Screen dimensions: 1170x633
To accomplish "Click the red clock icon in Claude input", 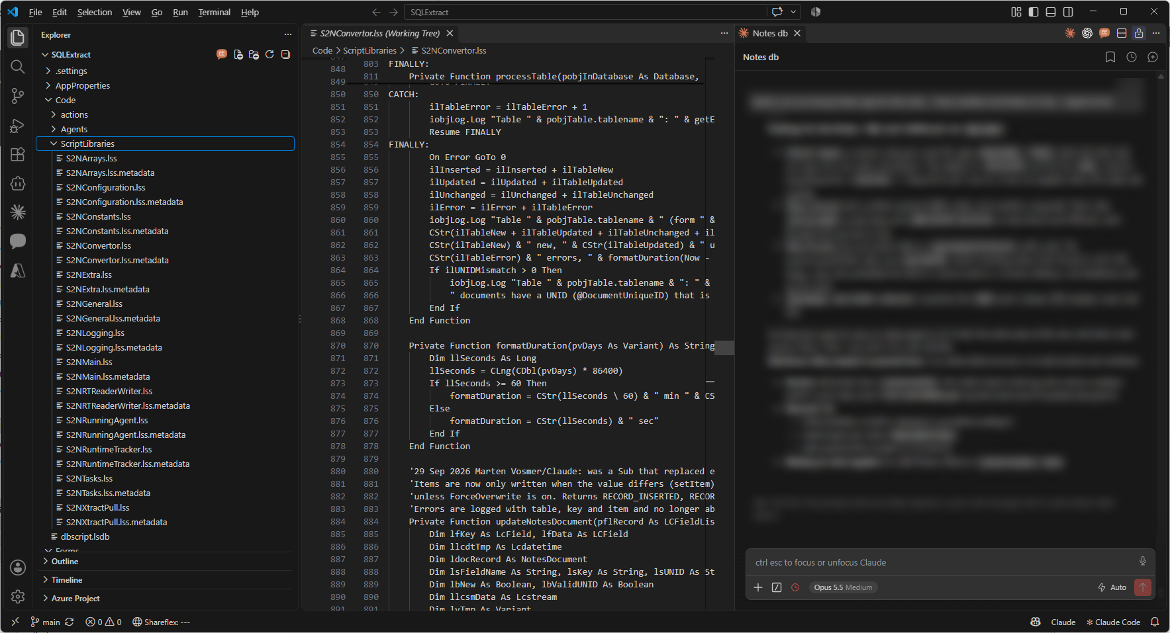I will pos(795,587).
